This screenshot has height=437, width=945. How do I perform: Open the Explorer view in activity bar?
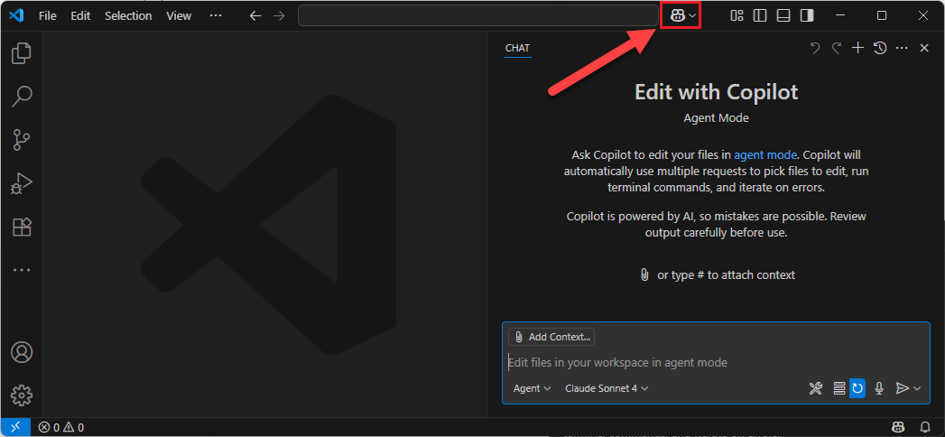(21, 53)
